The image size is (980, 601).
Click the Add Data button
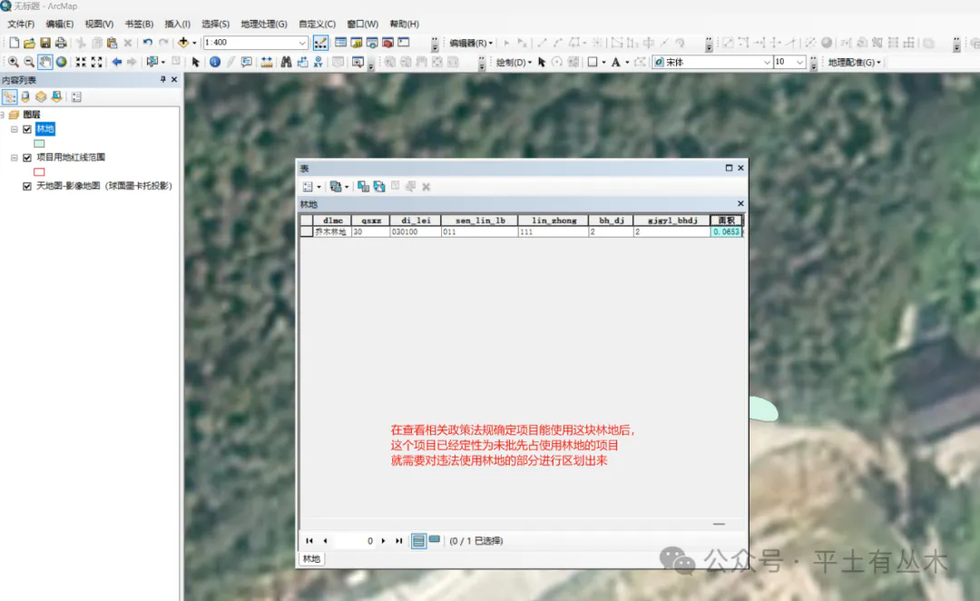[x=184, y=43]
